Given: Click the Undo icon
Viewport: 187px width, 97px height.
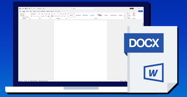Looking at the screenshot, I should pyautogui.click(x=31, y=8).
